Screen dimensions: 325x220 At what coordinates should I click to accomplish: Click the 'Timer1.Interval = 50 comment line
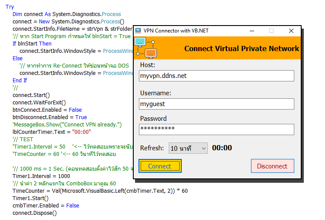pyautogui.click(x=73, y=147)
